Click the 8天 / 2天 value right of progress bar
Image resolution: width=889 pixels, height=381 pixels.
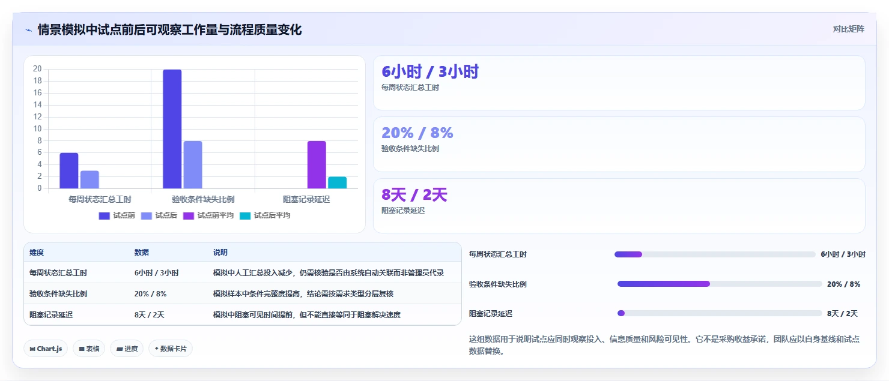click(x=842, y=313)
